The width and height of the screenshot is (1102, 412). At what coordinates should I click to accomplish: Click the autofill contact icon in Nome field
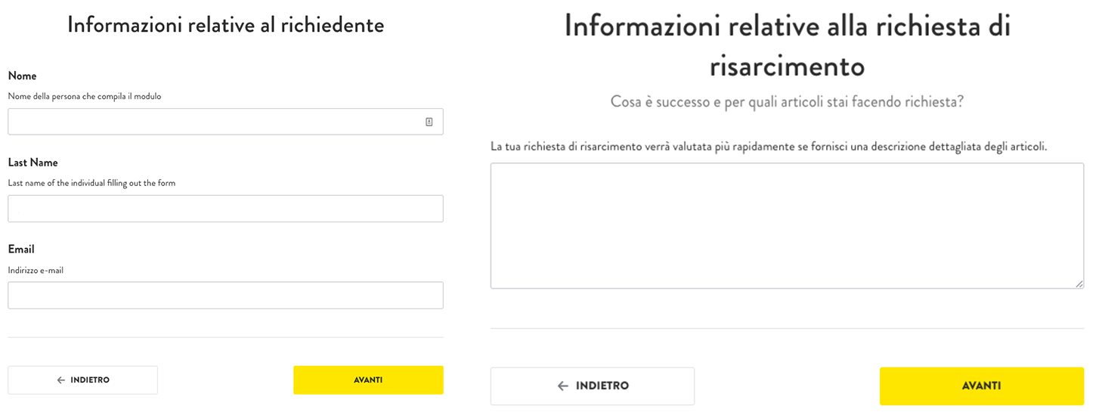[x=429, y=122]
